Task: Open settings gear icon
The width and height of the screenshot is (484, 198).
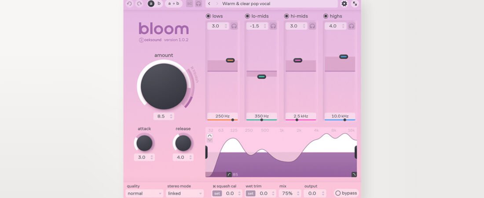Action: [x=344, y=4]
